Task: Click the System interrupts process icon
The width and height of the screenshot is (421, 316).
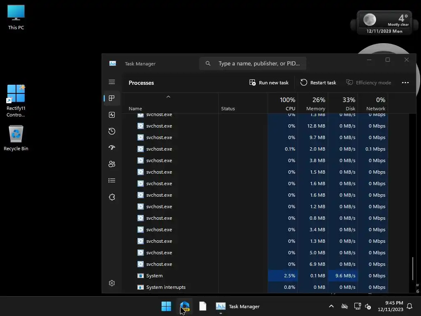Action: [141, 287]
